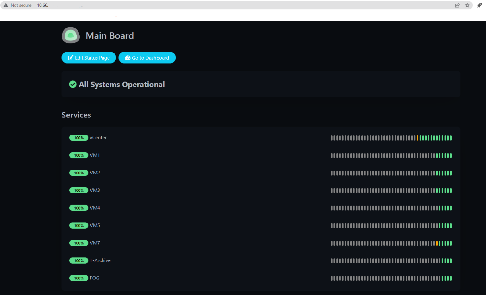The width and height of the screenshot is (486, 295).
Task: Click the Not secure warning icon
Action: [x=6, y=5]
